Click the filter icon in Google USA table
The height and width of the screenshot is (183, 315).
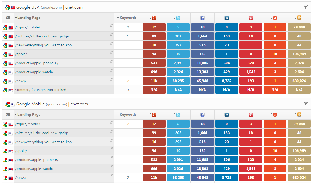pyautogui.click(x=306, y=7)
